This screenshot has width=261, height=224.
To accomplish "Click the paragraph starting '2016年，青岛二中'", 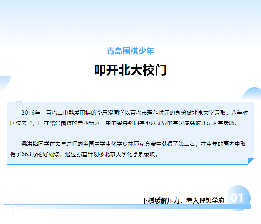I will pyautogui.click(x=129, y=118).
